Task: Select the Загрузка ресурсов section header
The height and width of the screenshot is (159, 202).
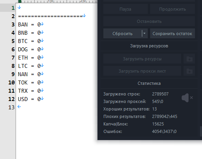Action: tap(149, 46)
